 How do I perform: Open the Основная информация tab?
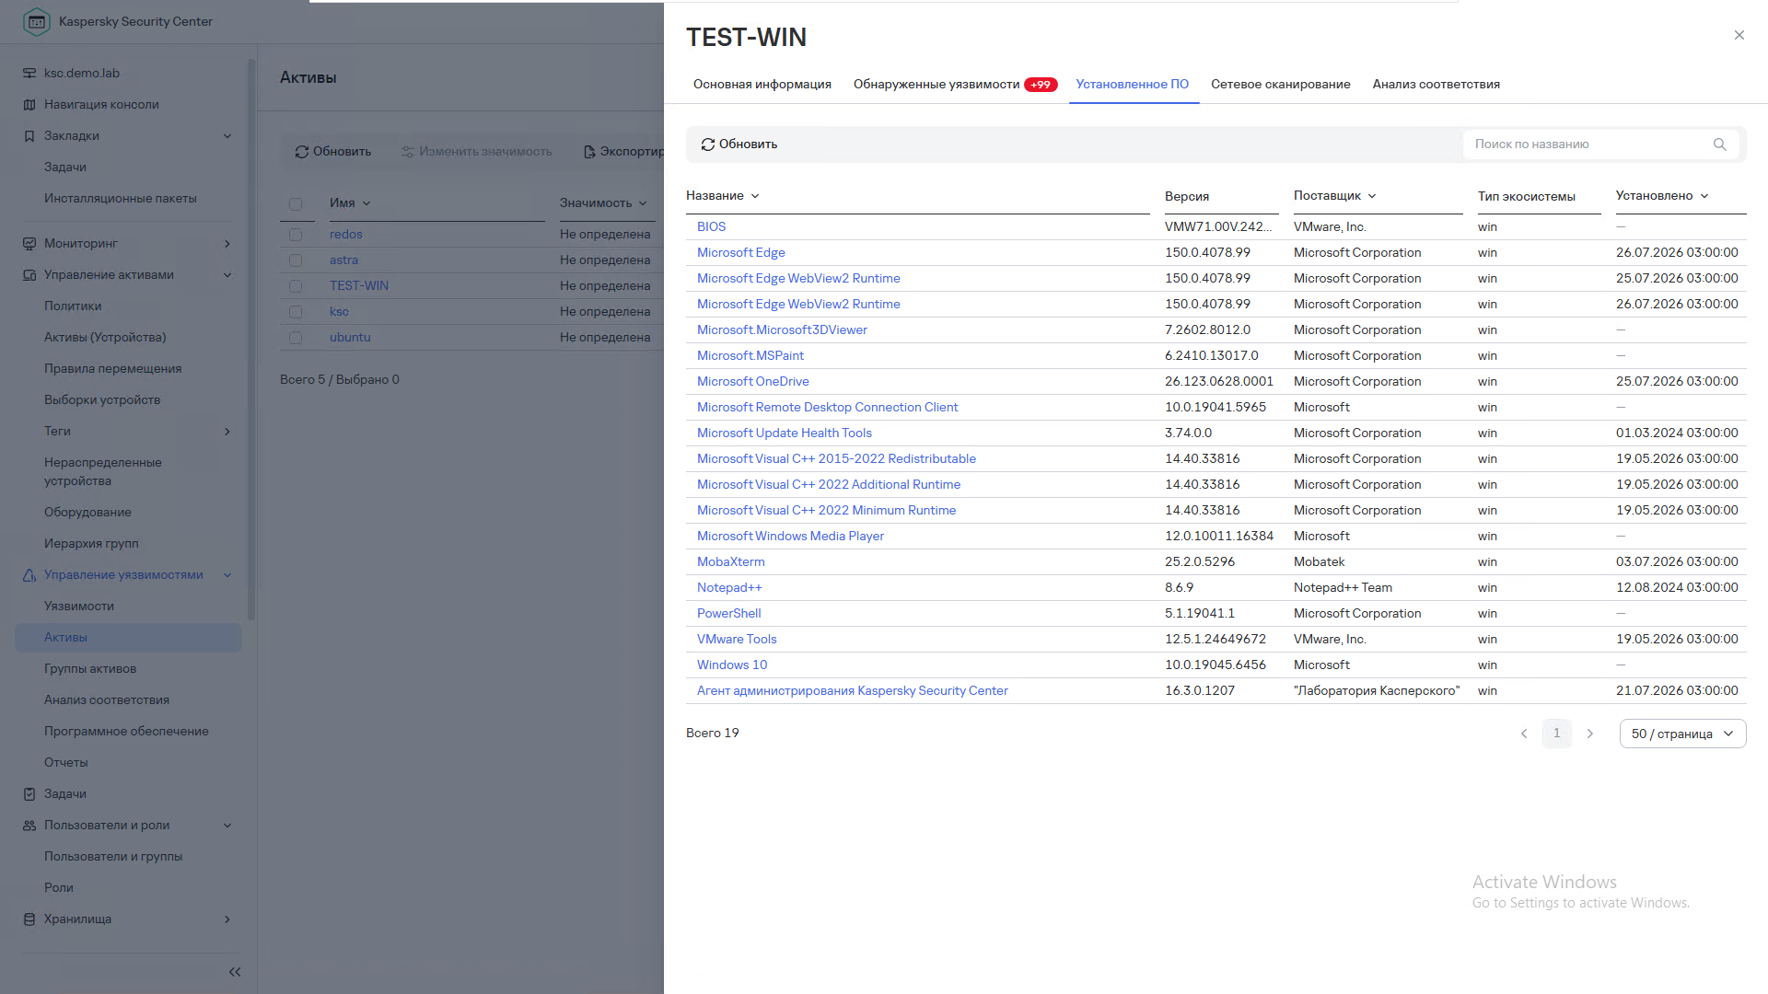pyautogui.click(x=762, y=84)
